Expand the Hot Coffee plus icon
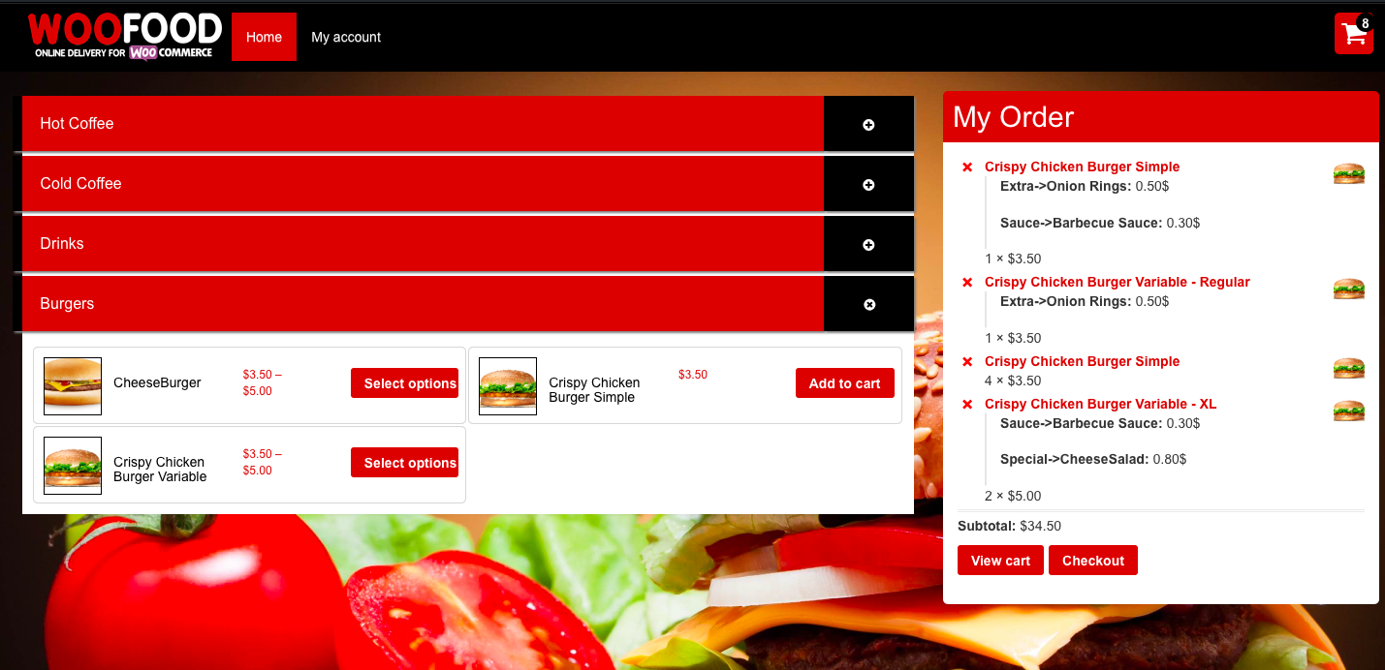Viewport: 1385px width, 670px height. (x=868, y=124)
